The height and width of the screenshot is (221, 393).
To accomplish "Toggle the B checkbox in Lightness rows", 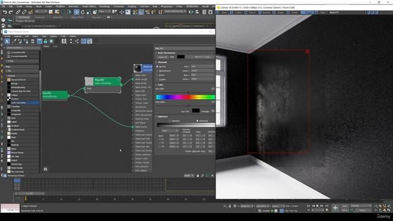I will click(160, 147).
